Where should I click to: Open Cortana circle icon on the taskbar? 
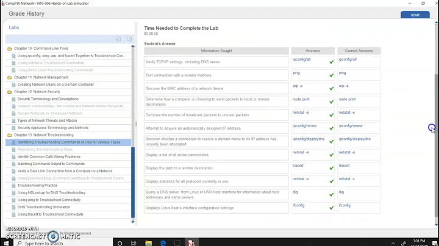point(123,242)
